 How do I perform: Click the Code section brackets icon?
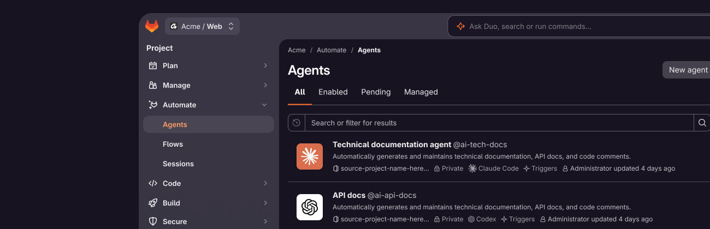point(153,183)
